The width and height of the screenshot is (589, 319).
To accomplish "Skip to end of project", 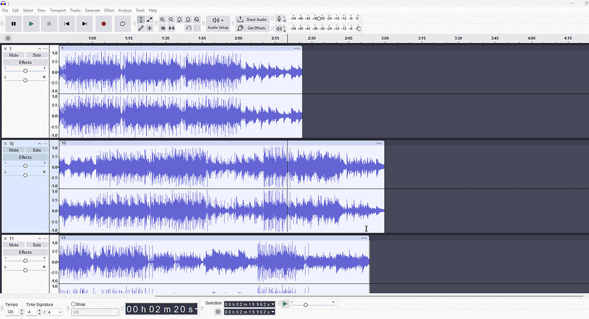I will click(85, 24).
